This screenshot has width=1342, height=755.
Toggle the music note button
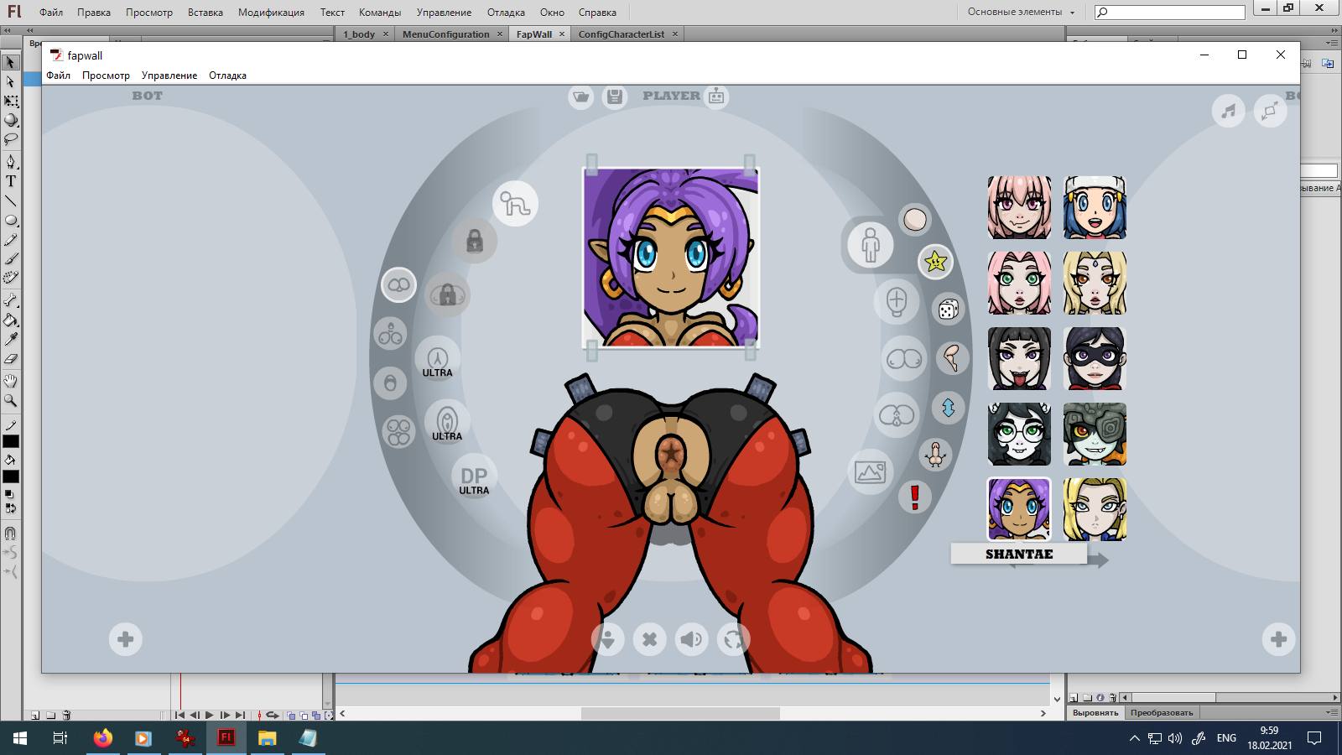pyautogui.click(x=1229, y=111)
